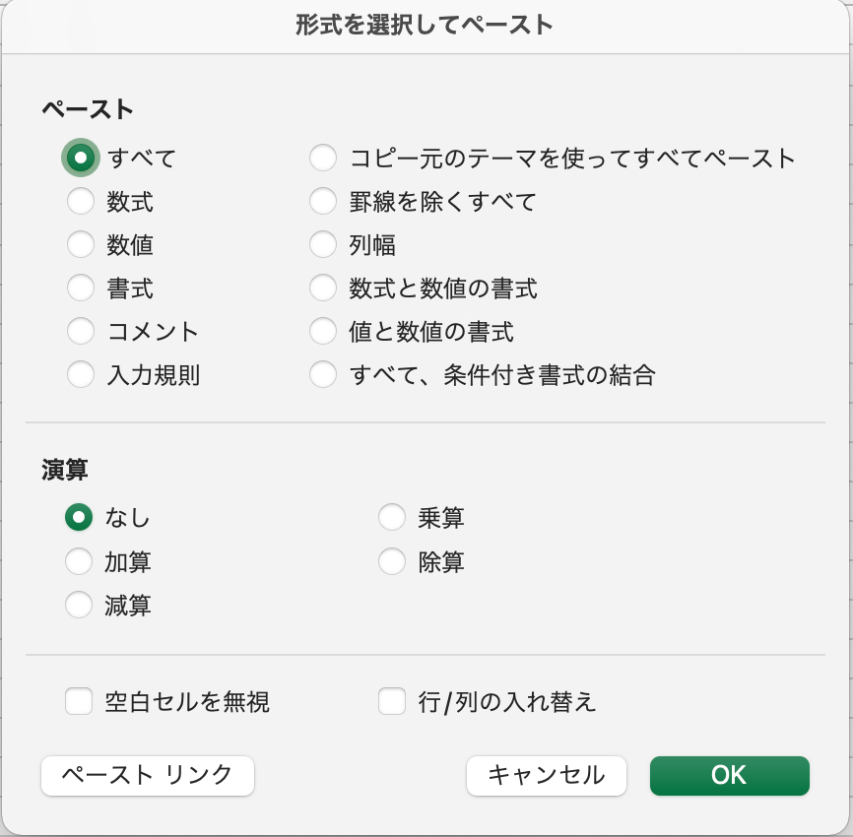Select the 数式 radio option
This screenshot has width=853, height=837.
(81, 202)
